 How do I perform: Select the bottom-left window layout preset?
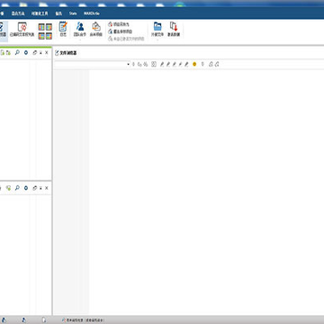(x=41, y=36)
